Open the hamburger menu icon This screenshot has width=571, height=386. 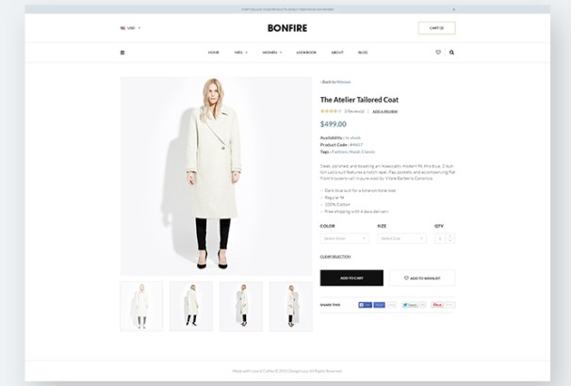(122, 53)
